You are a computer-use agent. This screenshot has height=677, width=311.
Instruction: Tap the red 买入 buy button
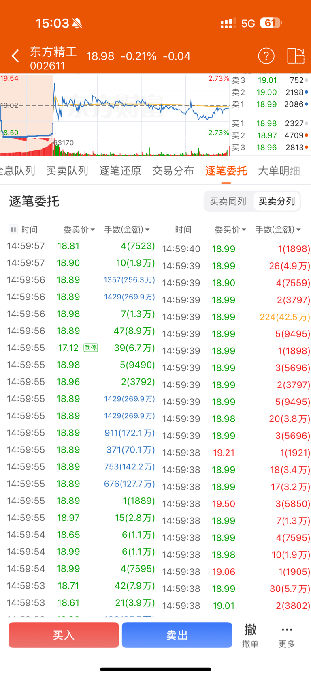point(64,635)
